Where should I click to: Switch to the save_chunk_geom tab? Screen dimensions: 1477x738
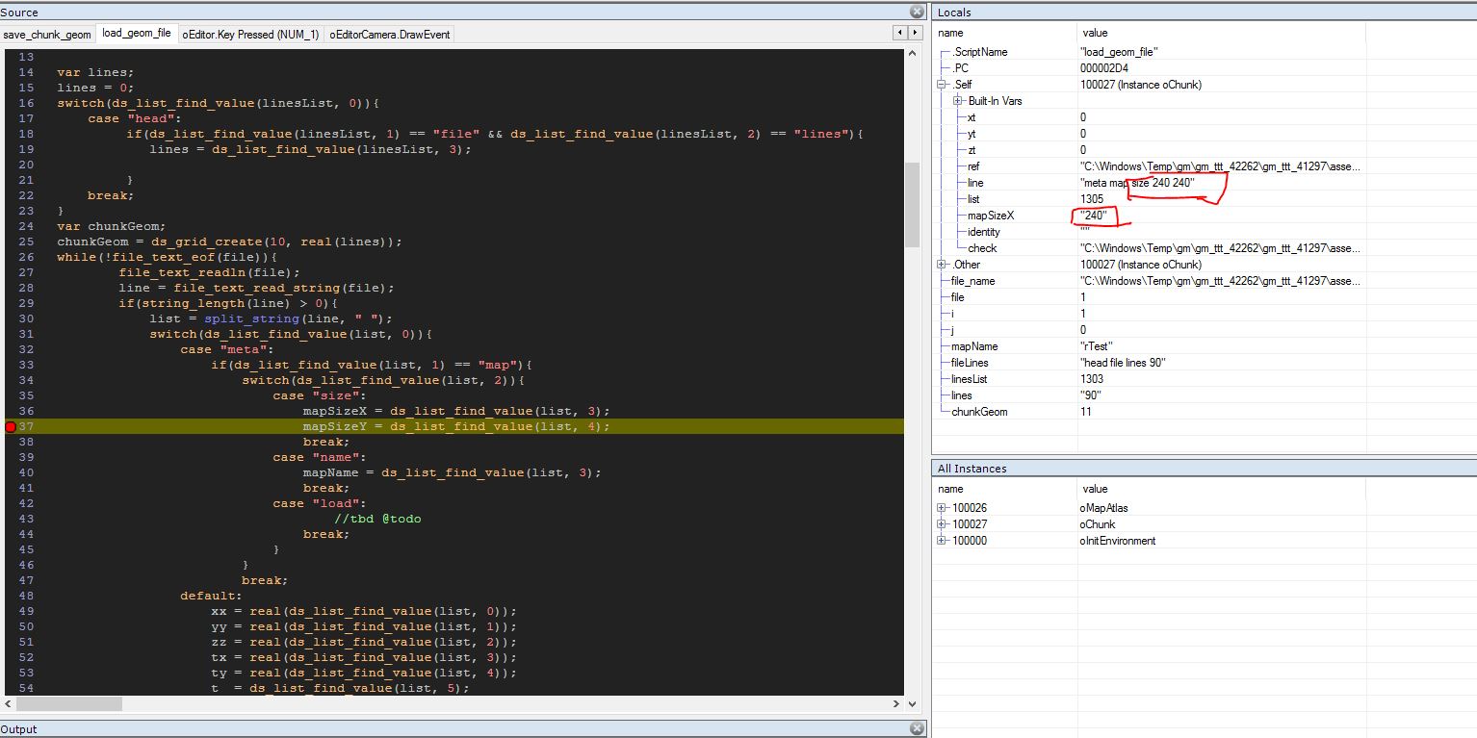click(47, 35)
